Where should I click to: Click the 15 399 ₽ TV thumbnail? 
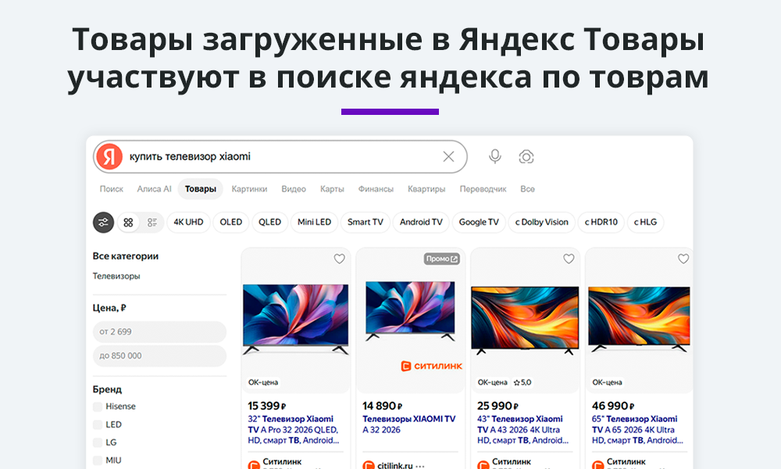(x=296, y=319)
